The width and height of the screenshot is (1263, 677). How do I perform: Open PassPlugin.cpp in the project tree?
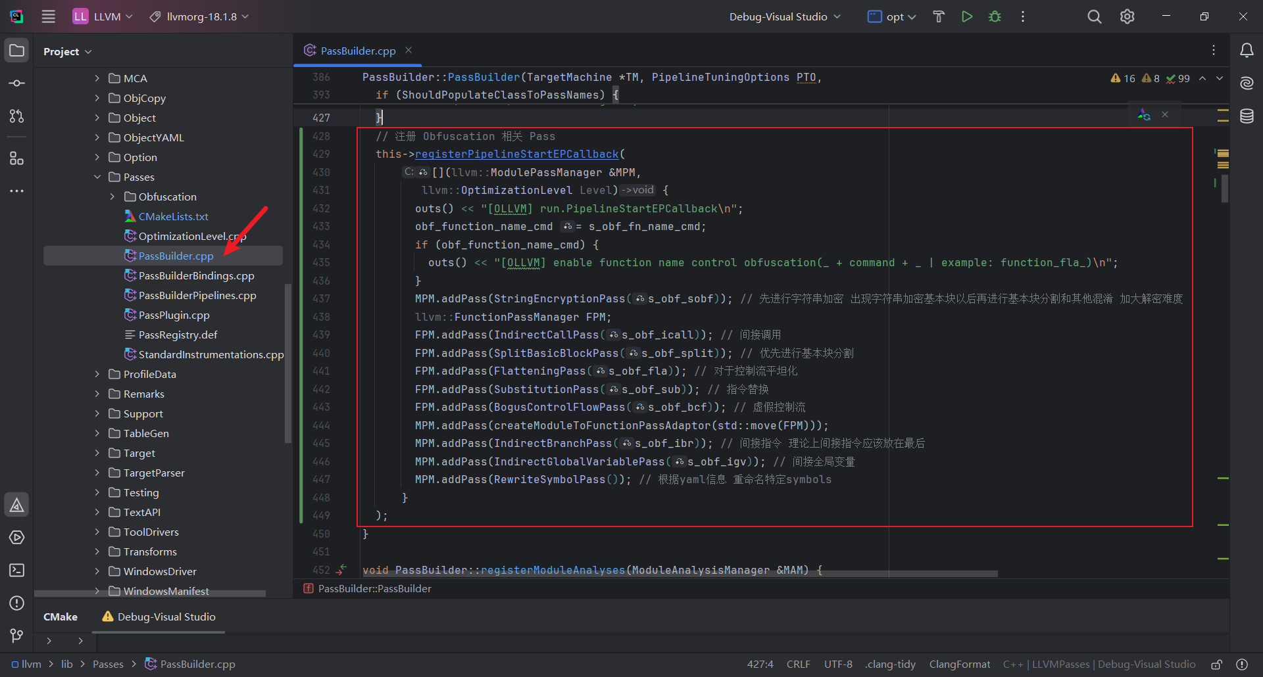tap(174, 315)
